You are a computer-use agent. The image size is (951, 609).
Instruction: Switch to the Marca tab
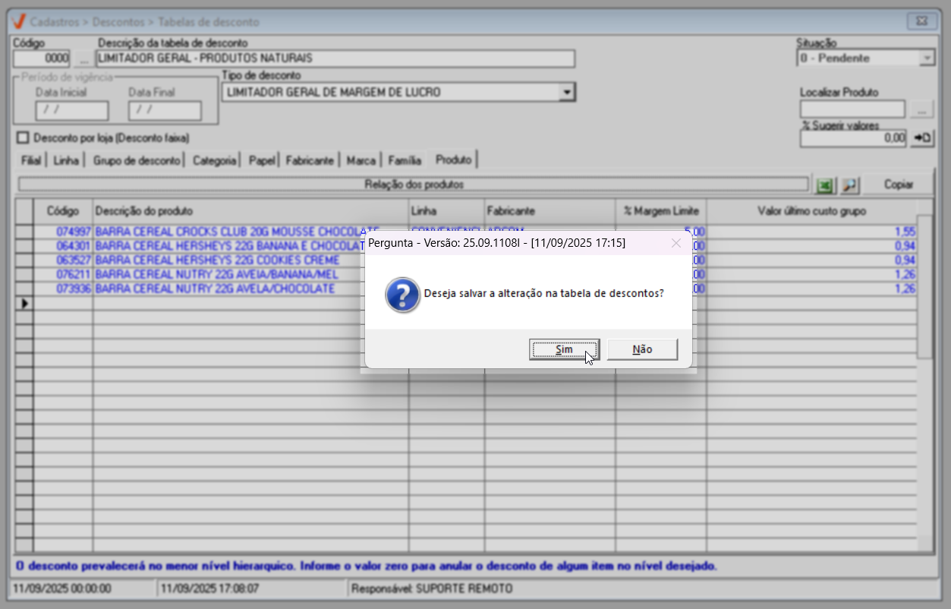[361, 160]
